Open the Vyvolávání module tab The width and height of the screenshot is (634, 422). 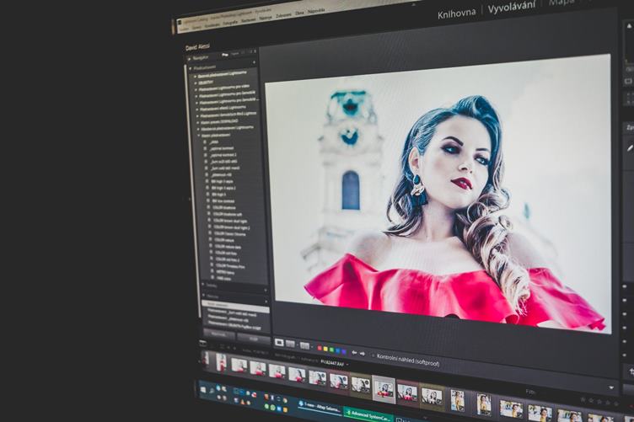[512, 8]
